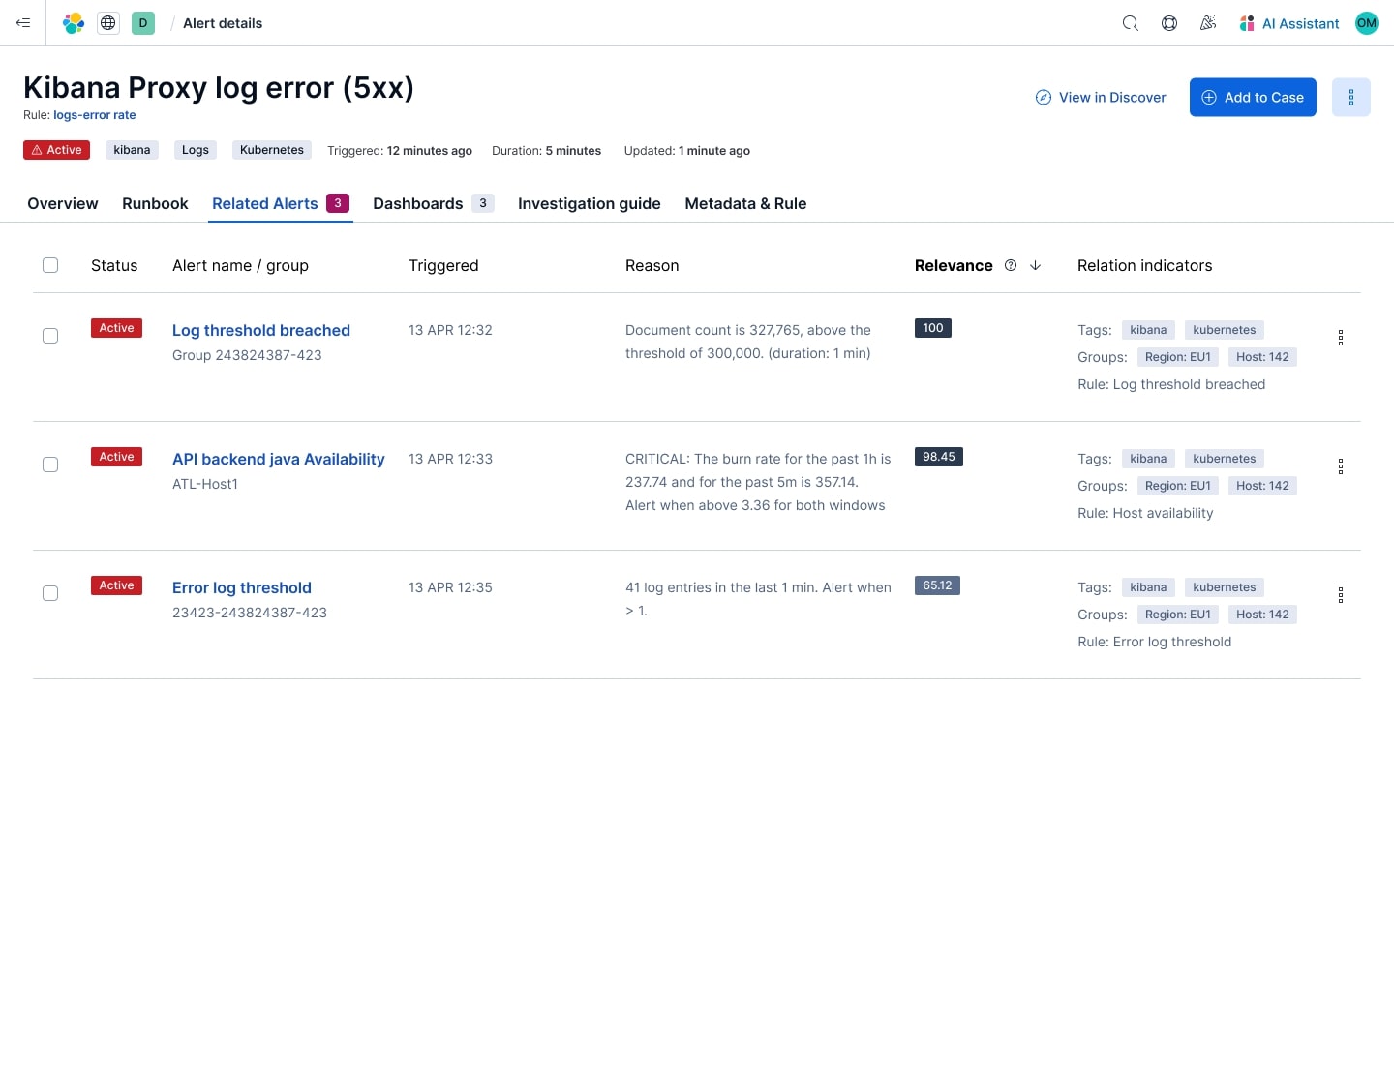The width and height of the screenshot is (1394, 1080).
Task: Click the 13 APR 12:33 triggered time
Action: point(450,459)
